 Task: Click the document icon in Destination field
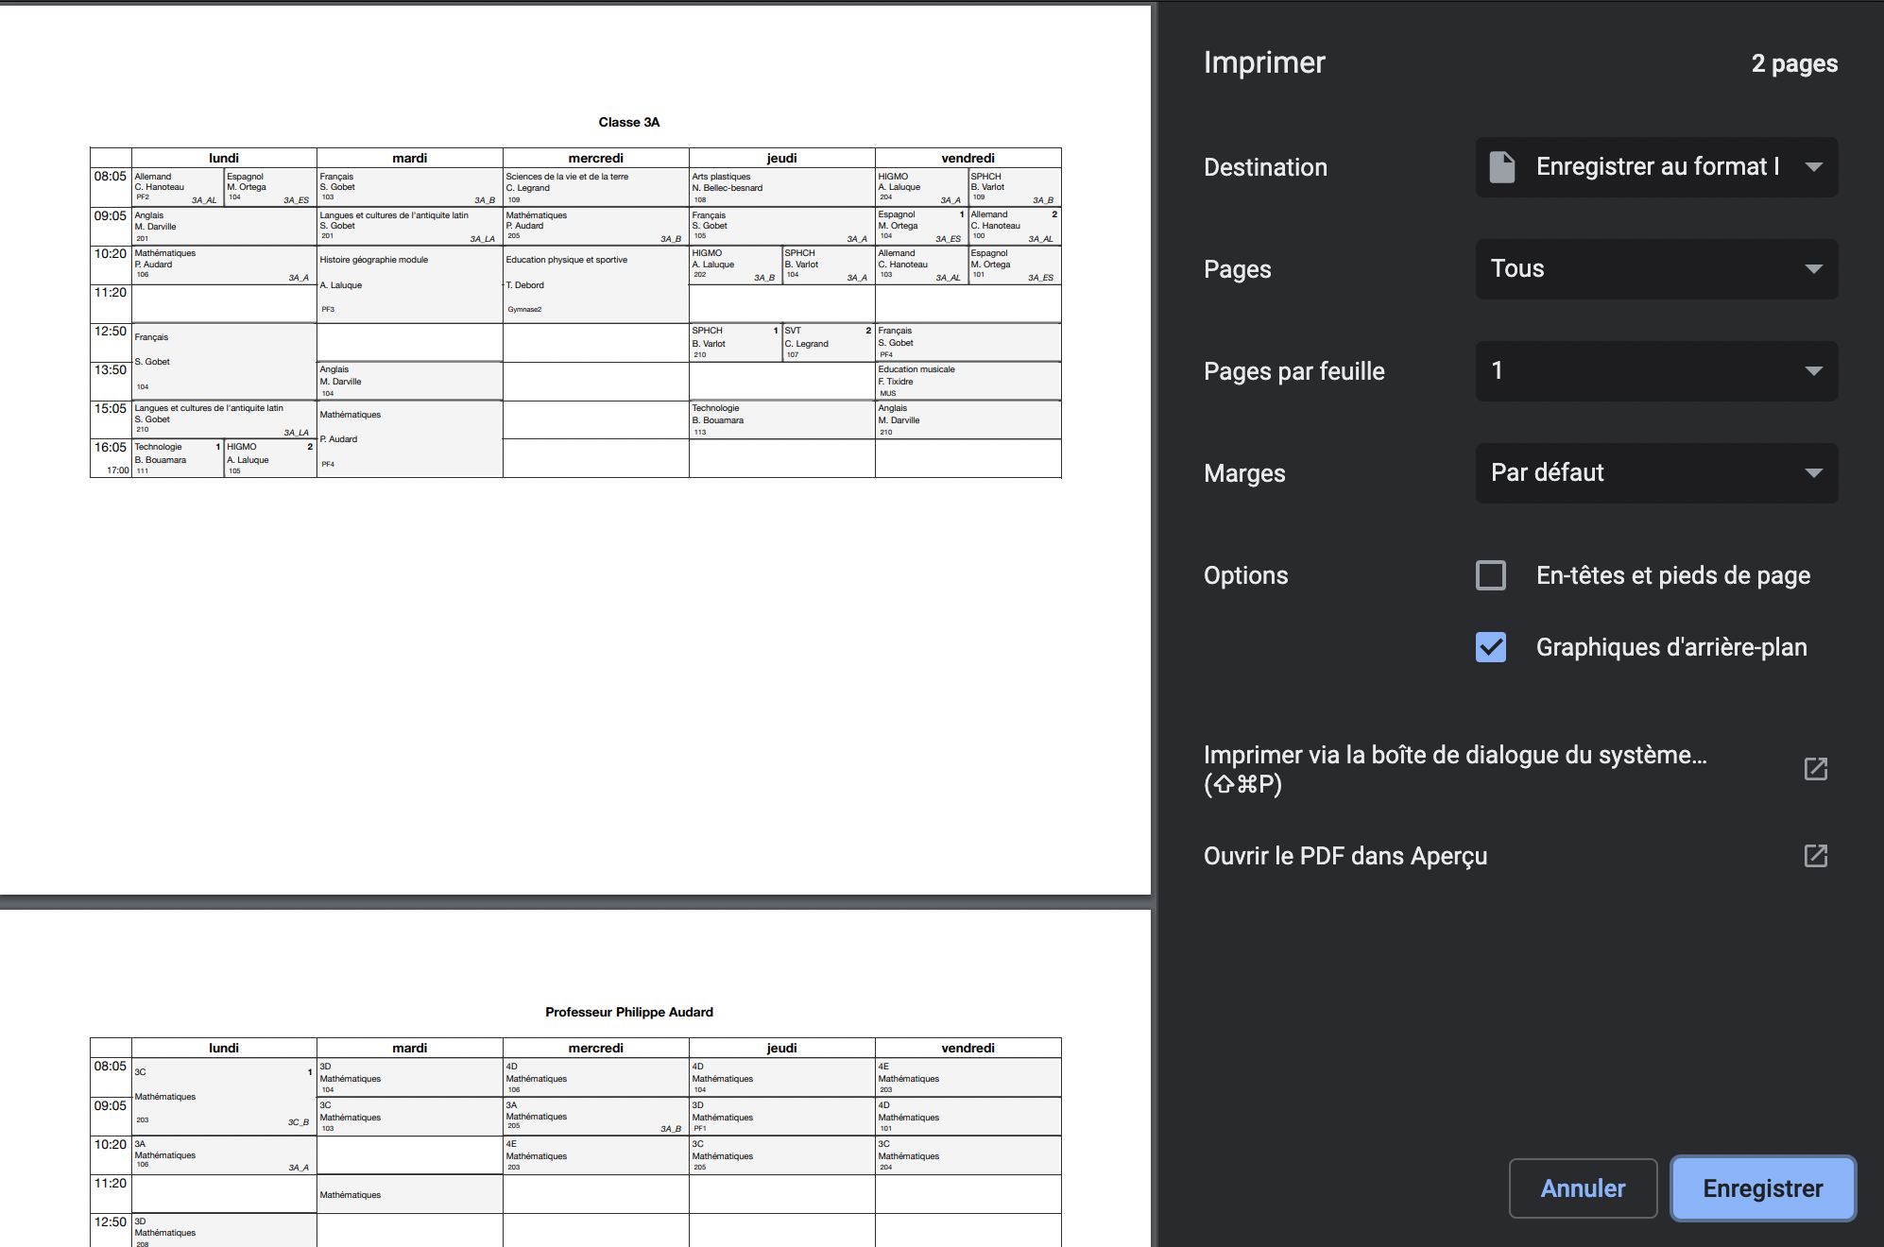[1501, 167]
